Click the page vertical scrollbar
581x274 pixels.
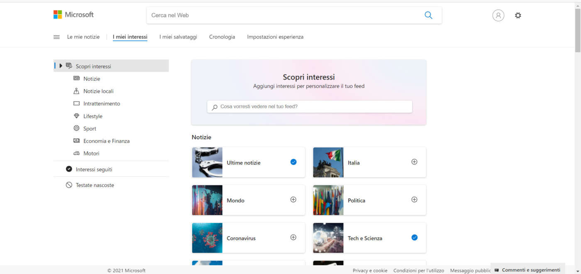click(x=577, y=124)
